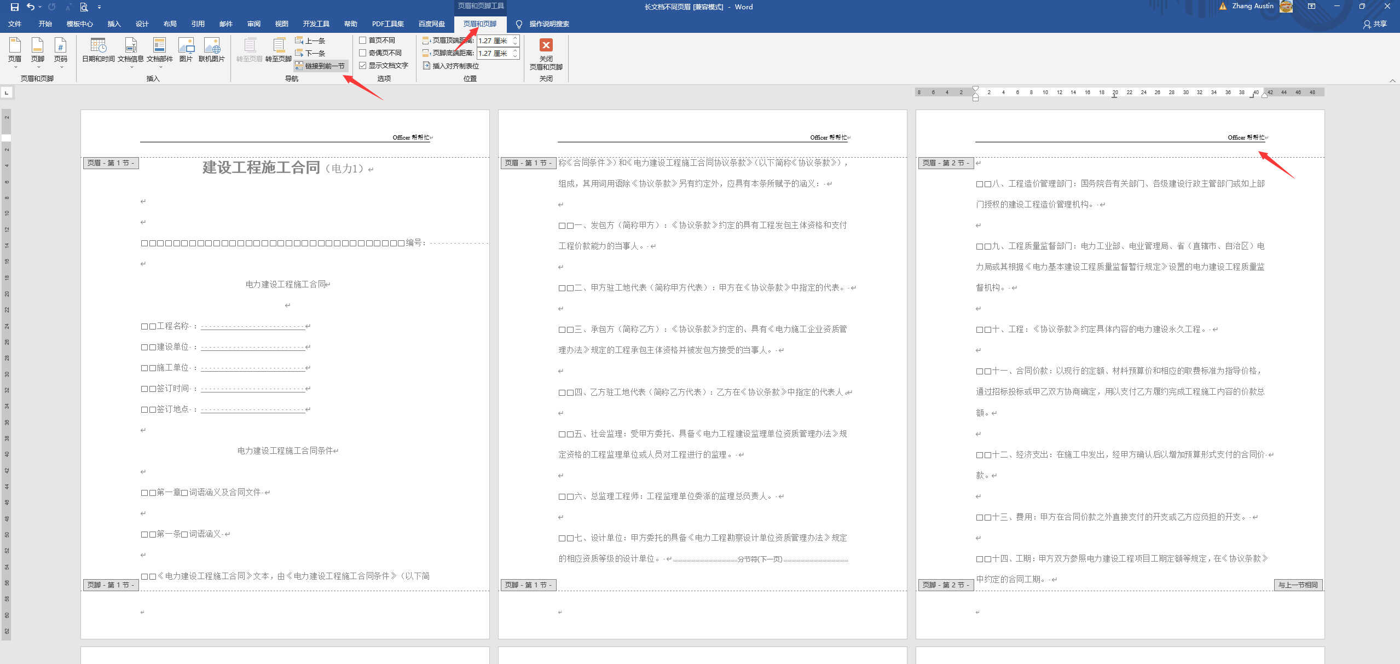The image size is (1400, 664).
Task: Click the ribbon display options icon
Action: [x=1311, y=7]
